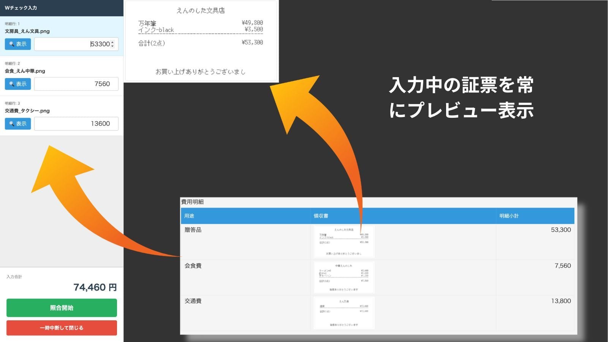This screenshot has width=608, height=342.
Task: Click the 13,800 subtotal in the 交通費 row
Action: (561, 301)
